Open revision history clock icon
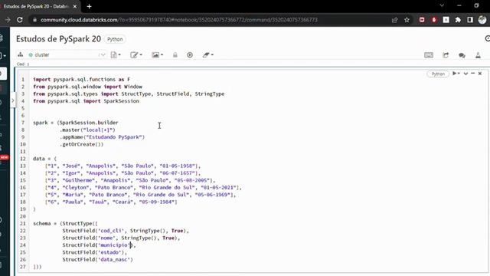490x276 pixels. point(488,38)
